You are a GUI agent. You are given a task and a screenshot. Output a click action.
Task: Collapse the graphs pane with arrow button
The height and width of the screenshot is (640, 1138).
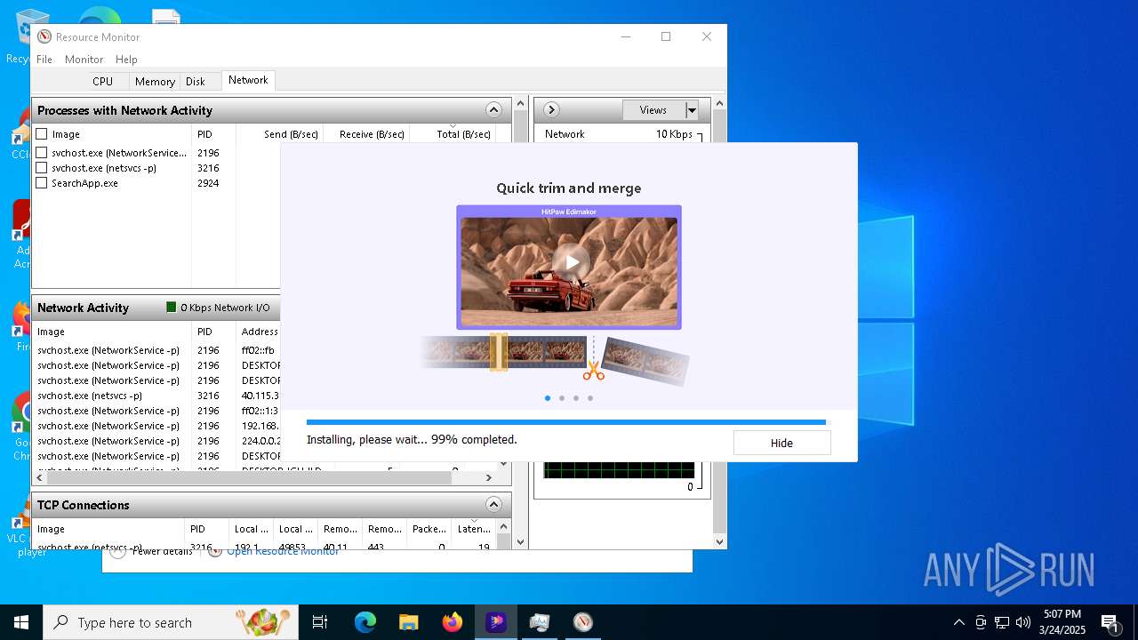(551, 110)
